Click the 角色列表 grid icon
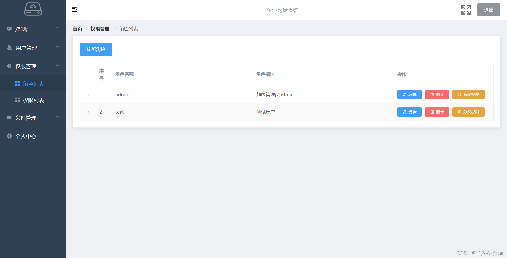 tap(17, 84)
